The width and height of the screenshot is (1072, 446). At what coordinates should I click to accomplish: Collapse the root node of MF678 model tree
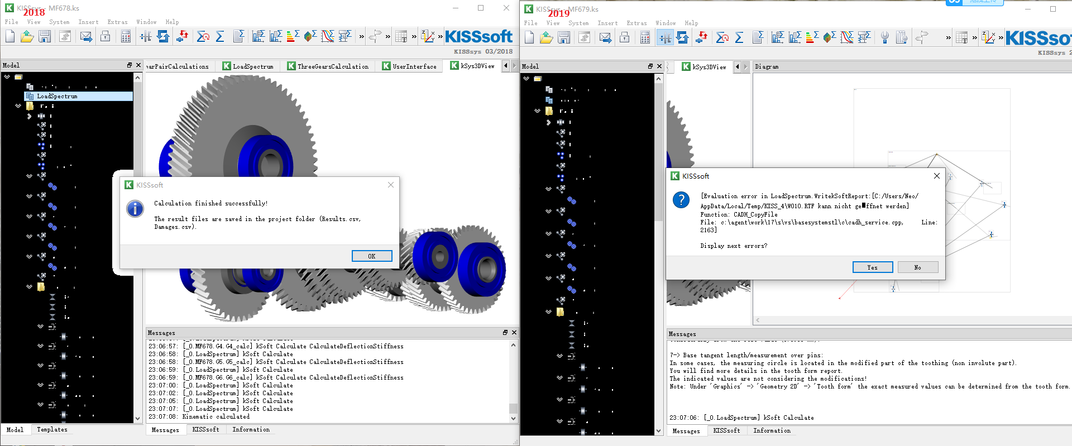click(x=7, y=77)
